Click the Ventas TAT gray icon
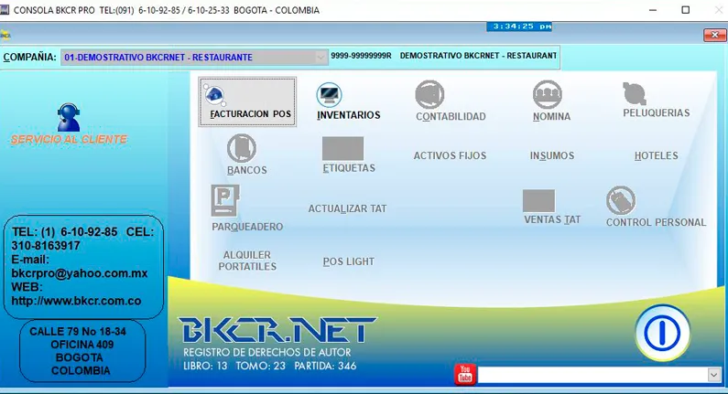The width and height of the screenshot is (728, 394). pyautogui.click(x=538, y=201)
